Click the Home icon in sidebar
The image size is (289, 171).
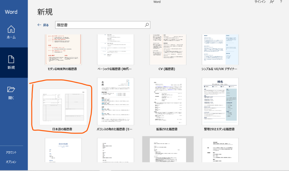pyautogui.click(x=11, y=29)
